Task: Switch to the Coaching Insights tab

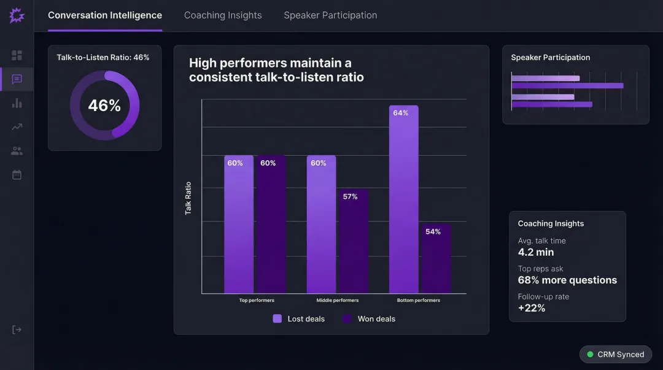Action: 223,15
